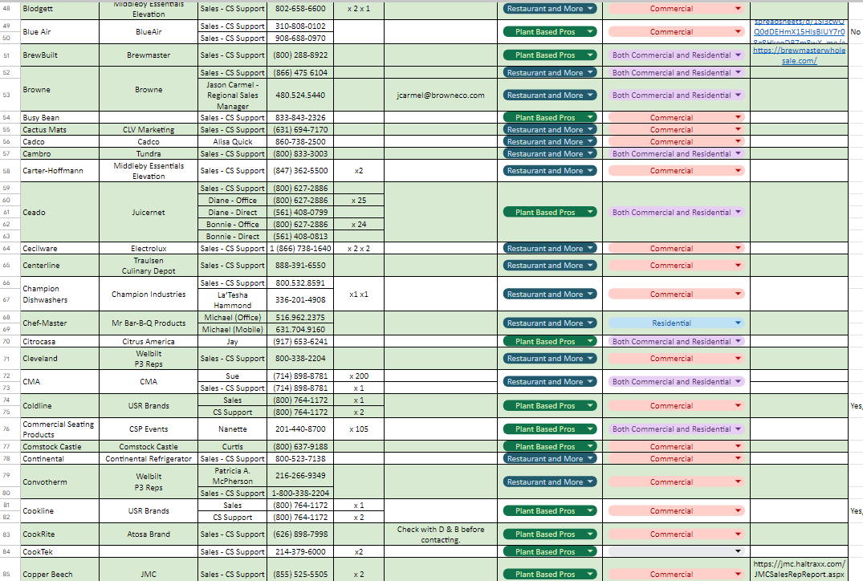Select the extension x 200 cell
Screen dimensions: 863x581
point(359,376)
